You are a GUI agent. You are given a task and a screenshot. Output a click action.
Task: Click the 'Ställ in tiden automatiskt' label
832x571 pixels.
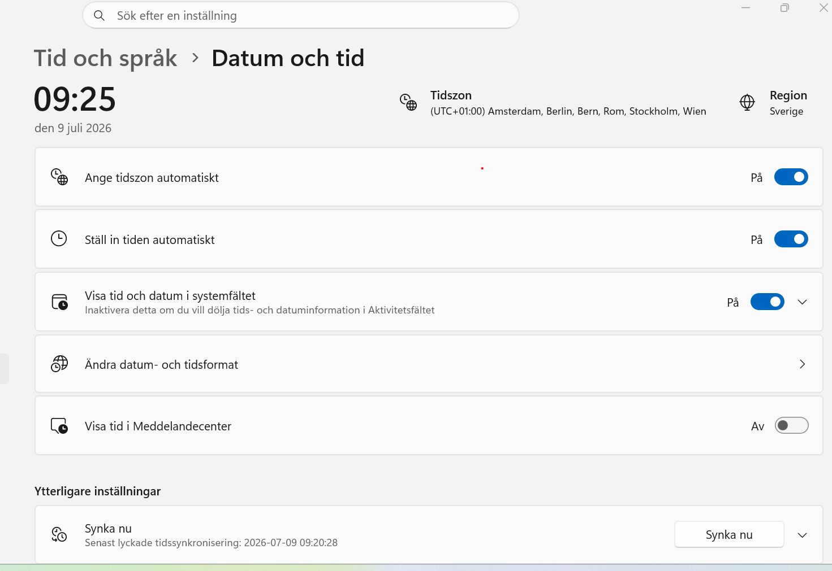pyautogui.click(x=150, y=240)
